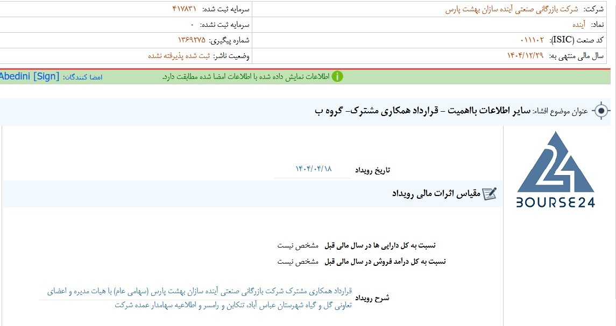
Task: Click the unregistered capital value 0
Action: click(x=192, y=25)
